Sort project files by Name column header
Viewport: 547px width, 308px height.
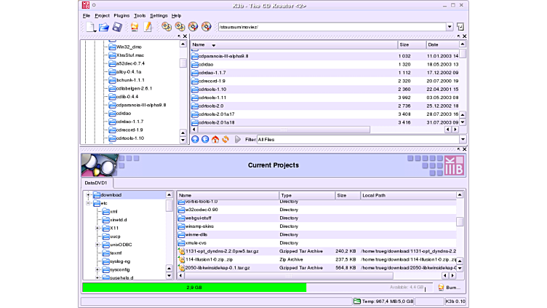[x=228, y=195]
